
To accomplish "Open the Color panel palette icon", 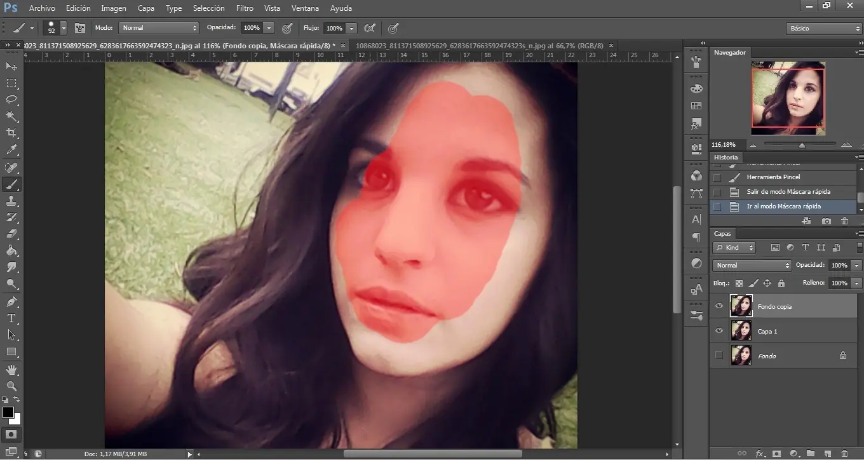I will point(696,89).
